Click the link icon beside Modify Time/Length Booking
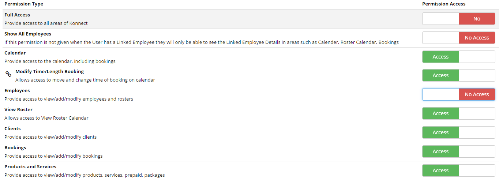Image resolution: width=499 pixels, height=180 pixels. (x=8, y=74)
